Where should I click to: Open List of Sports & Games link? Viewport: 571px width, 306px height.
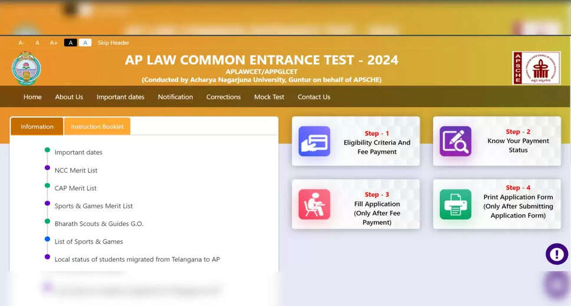(88, 242)
